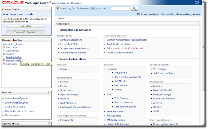Click external-link icon beside Monitoring Dashboard

point(177,124)
